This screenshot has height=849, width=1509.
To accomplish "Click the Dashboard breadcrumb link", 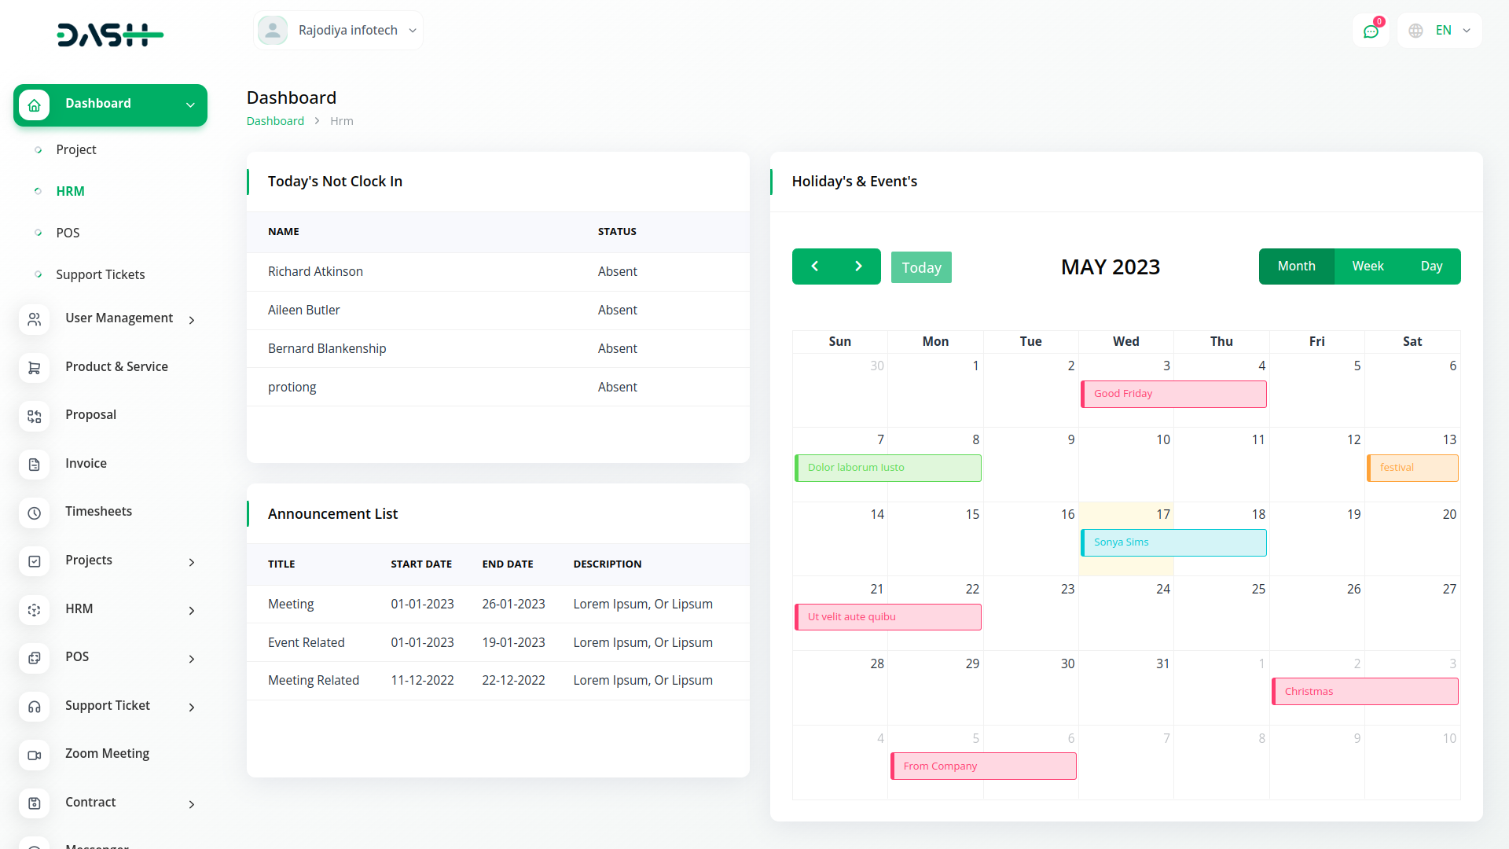I will pyautogui.click(x=275, y=121).
